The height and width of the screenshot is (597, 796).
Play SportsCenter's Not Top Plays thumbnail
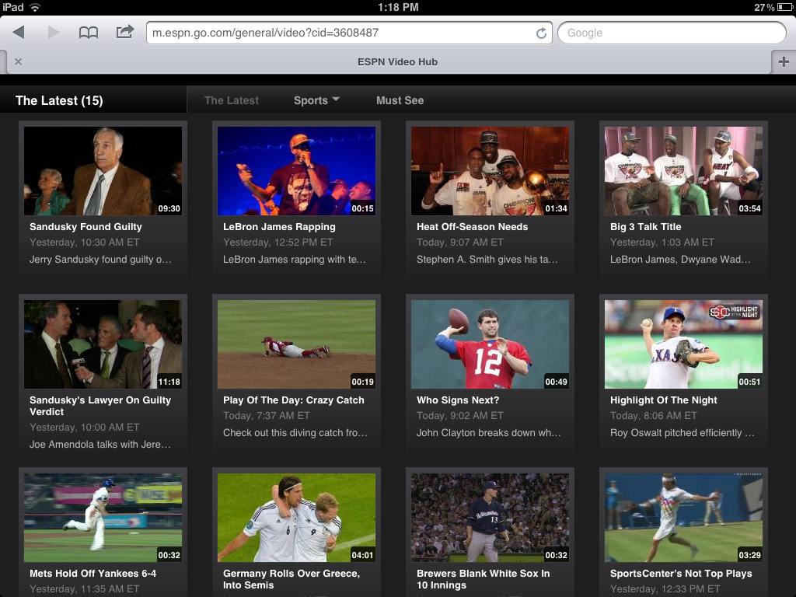pyautogui.click(x=683, y=518)
